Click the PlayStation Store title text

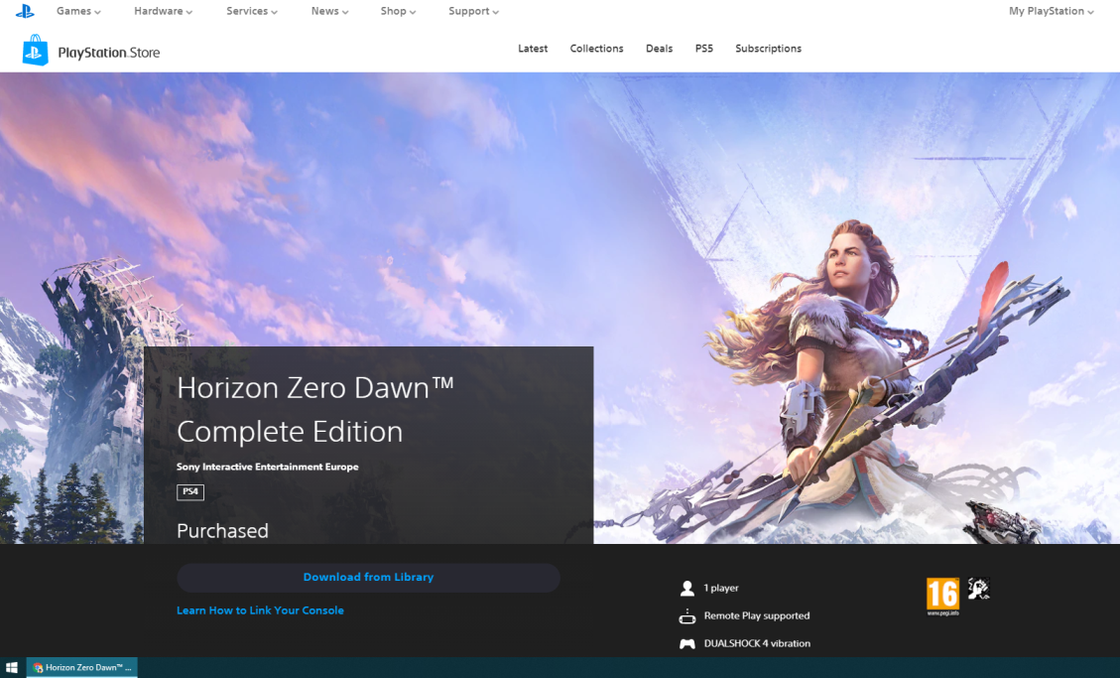(108, 53)
